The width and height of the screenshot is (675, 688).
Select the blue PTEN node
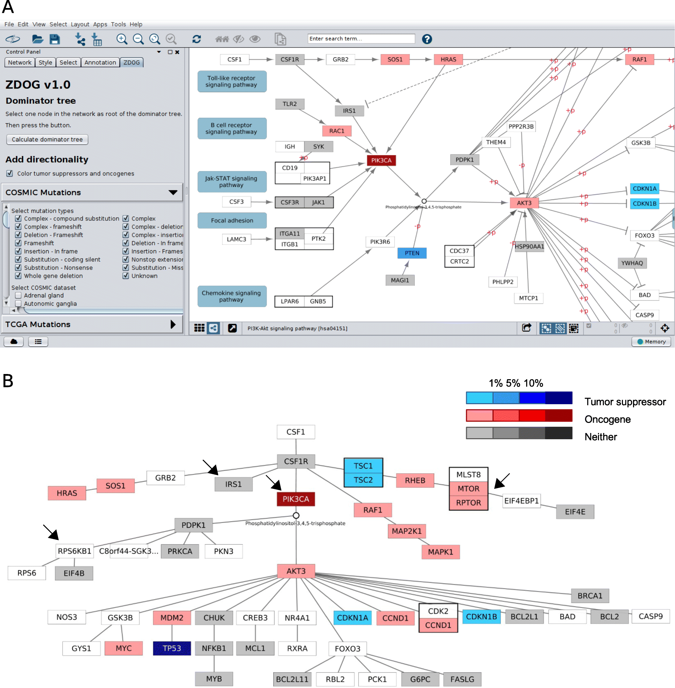(x=412, y=253)
